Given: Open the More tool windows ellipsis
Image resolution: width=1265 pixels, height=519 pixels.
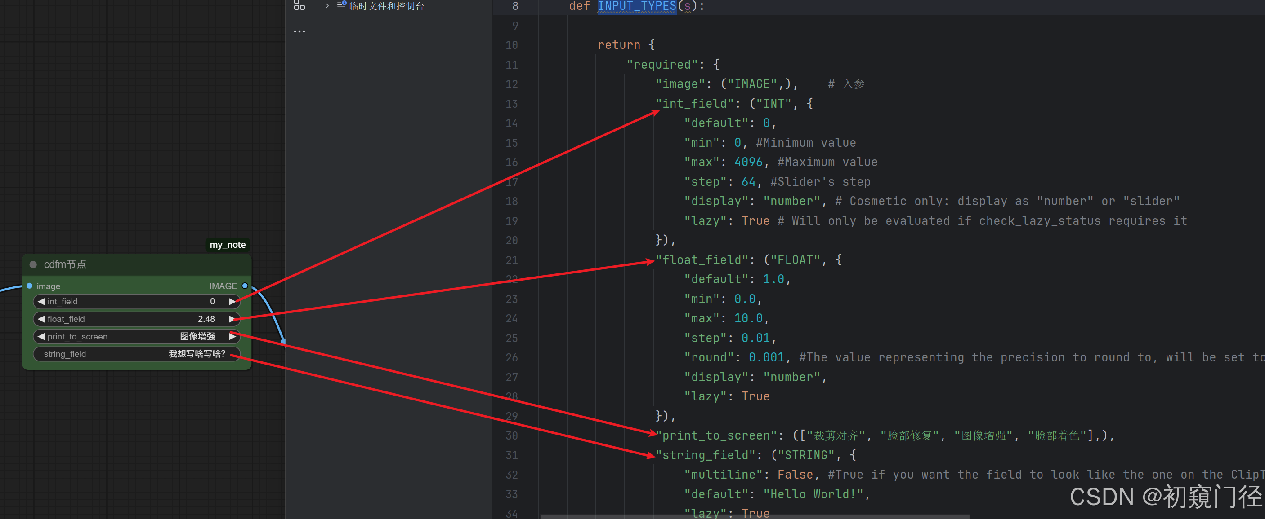Looking at the screenshot, I should (x=299, y=31).
